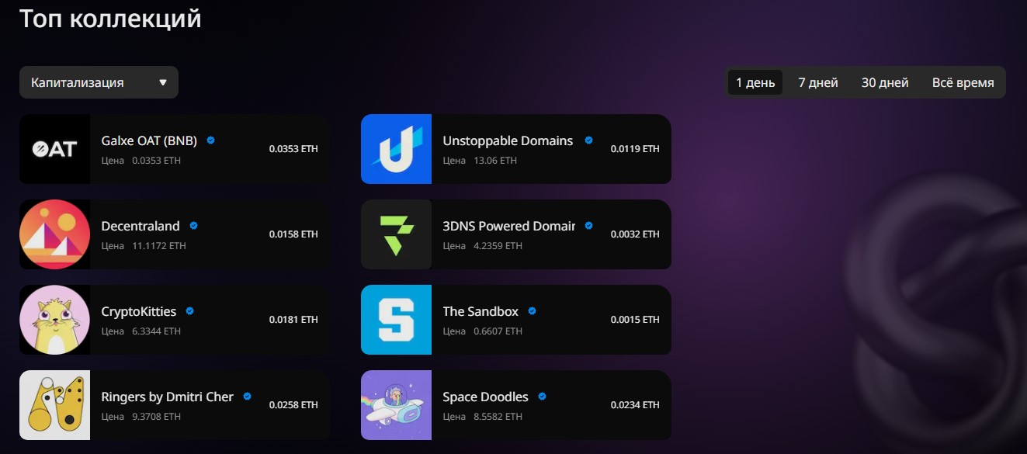Click the 0.0015 ETH value for The Sandbox
Image resolution: width=1027 pixels, height=454 pixels.
(x=635, y=320)
